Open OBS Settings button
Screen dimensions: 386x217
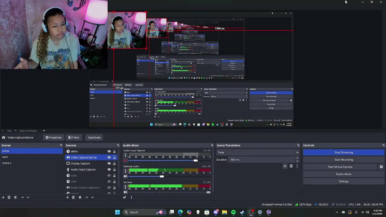[344, 181]
